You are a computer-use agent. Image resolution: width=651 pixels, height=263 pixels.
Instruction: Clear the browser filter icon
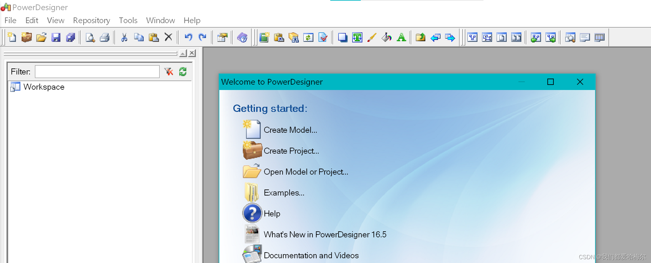[x=169, y=72]
